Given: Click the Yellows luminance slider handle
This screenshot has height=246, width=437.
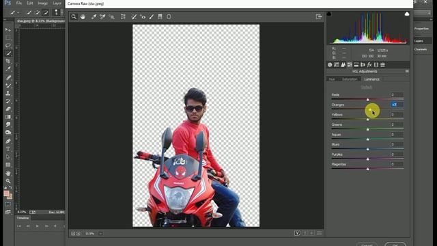Looking at the screenshot, I should 368,119.
